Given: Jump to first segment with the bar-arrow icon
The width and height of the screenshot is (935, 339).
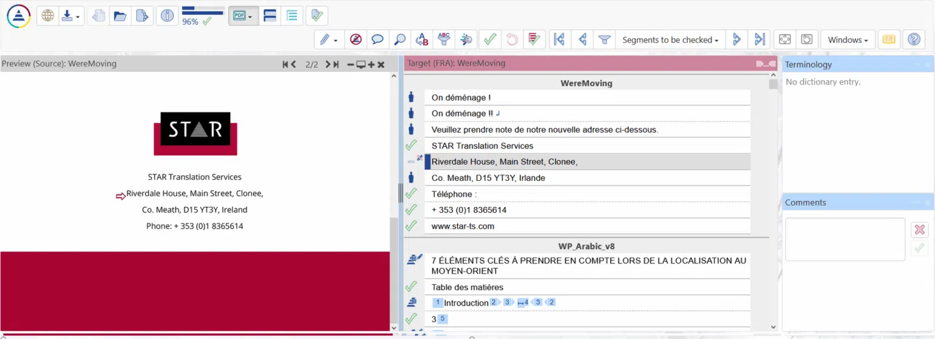Looking at the screenshot, I should tap(559, 40).
